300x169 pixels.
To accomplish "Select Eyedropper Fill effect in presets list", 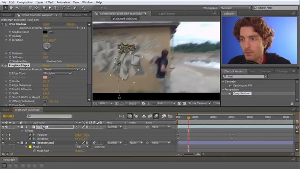I will [242, 85].
